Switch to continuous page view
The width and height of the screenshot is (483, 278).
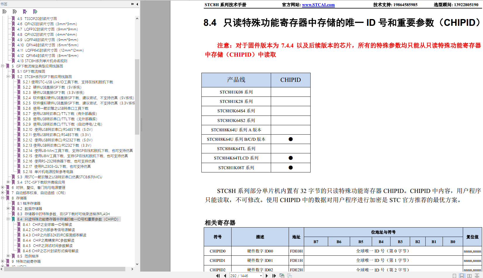[462, 276]
